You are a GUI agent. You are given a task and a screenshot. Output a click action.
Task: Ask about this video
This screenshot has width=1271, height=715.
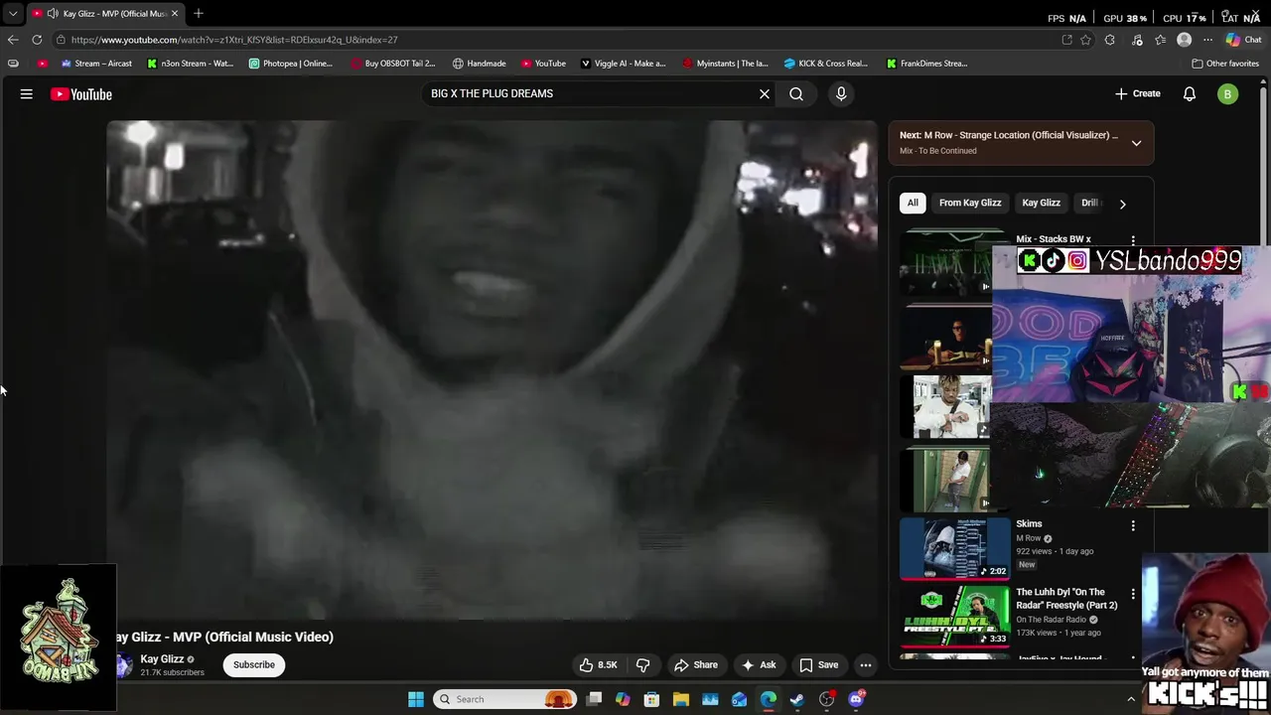[760, 665]
